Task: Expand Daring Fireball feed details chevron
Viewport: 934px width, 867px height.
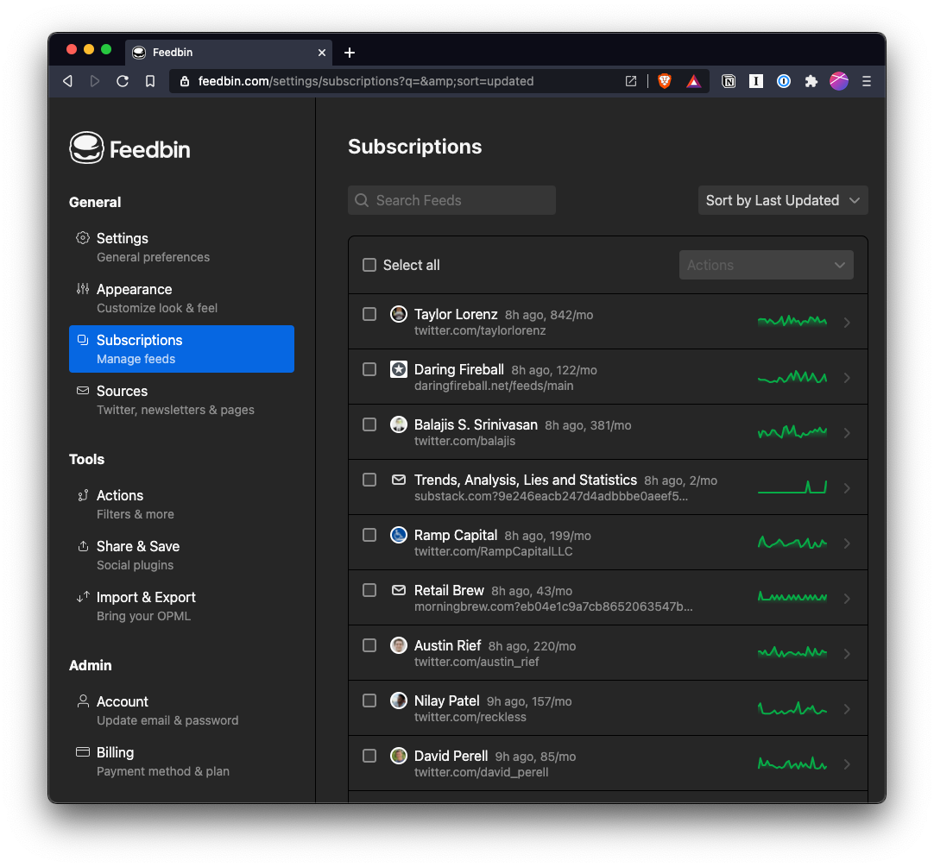Action: pyautogui.click(x=847, y=378)
